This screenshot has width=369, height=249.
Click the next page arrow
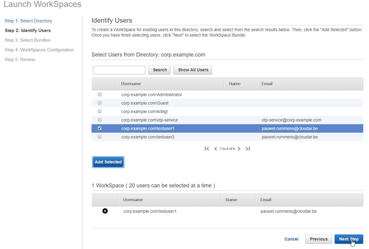pyautogui.click(x=239, y=149)
